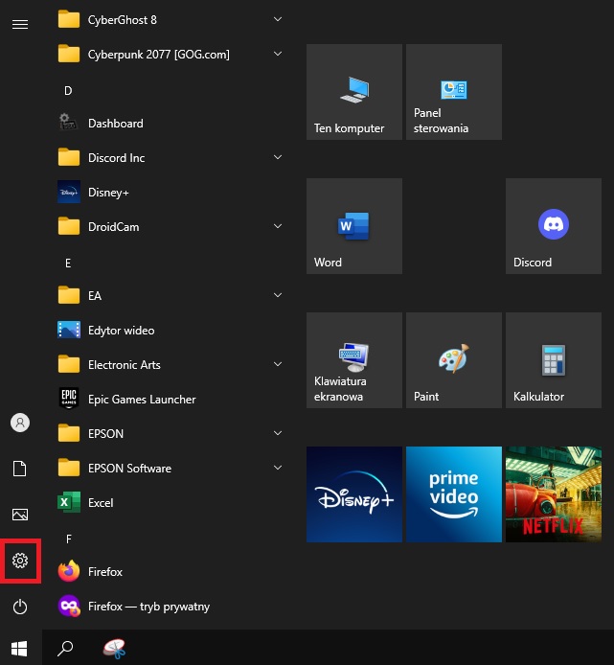The width and height of the screenshot is (614, 665).
Task: Open Kalkulator tile
Action: click(553, 360)
